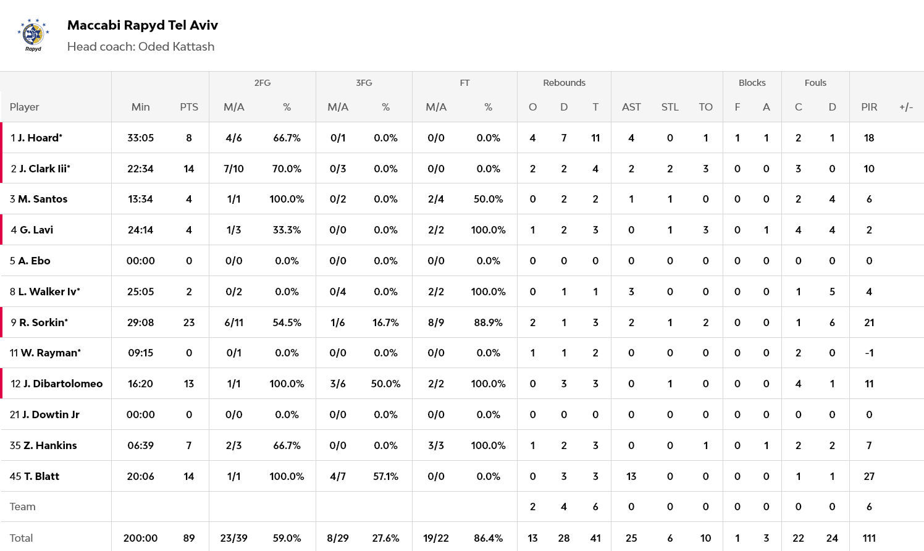Click the TO column header

pyautogui.click(x=705, y=107)
